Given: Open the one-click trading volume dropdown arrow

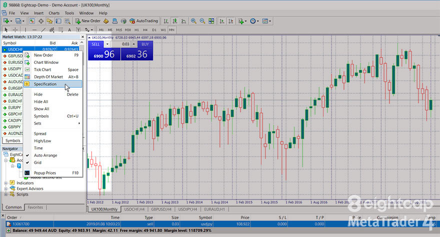Looking at the screenshot, I should (x=107, y=44).
